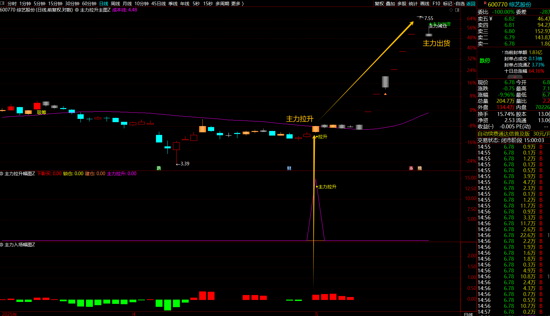Click the 跌 event marker on chart bottom
The width and height of the screenshot is (550, 316).
159,168
